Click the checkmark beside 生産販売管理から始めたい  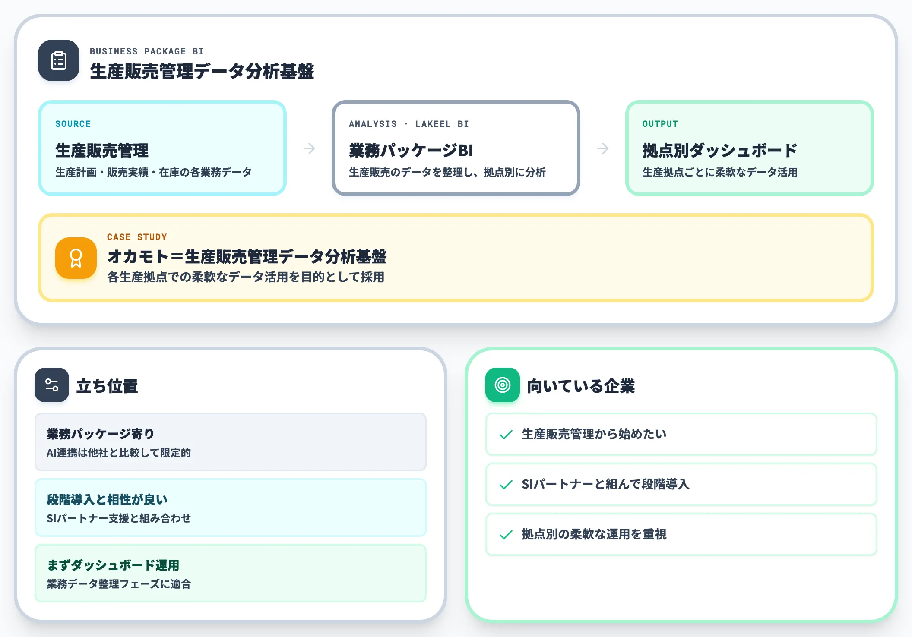click(506, 435)
